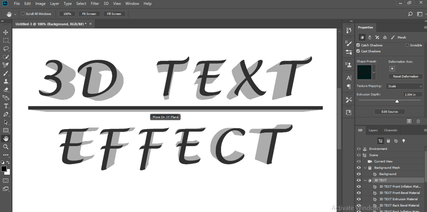
Task: Click the Extrusion Depth slider handle
Action: (397, 101)
